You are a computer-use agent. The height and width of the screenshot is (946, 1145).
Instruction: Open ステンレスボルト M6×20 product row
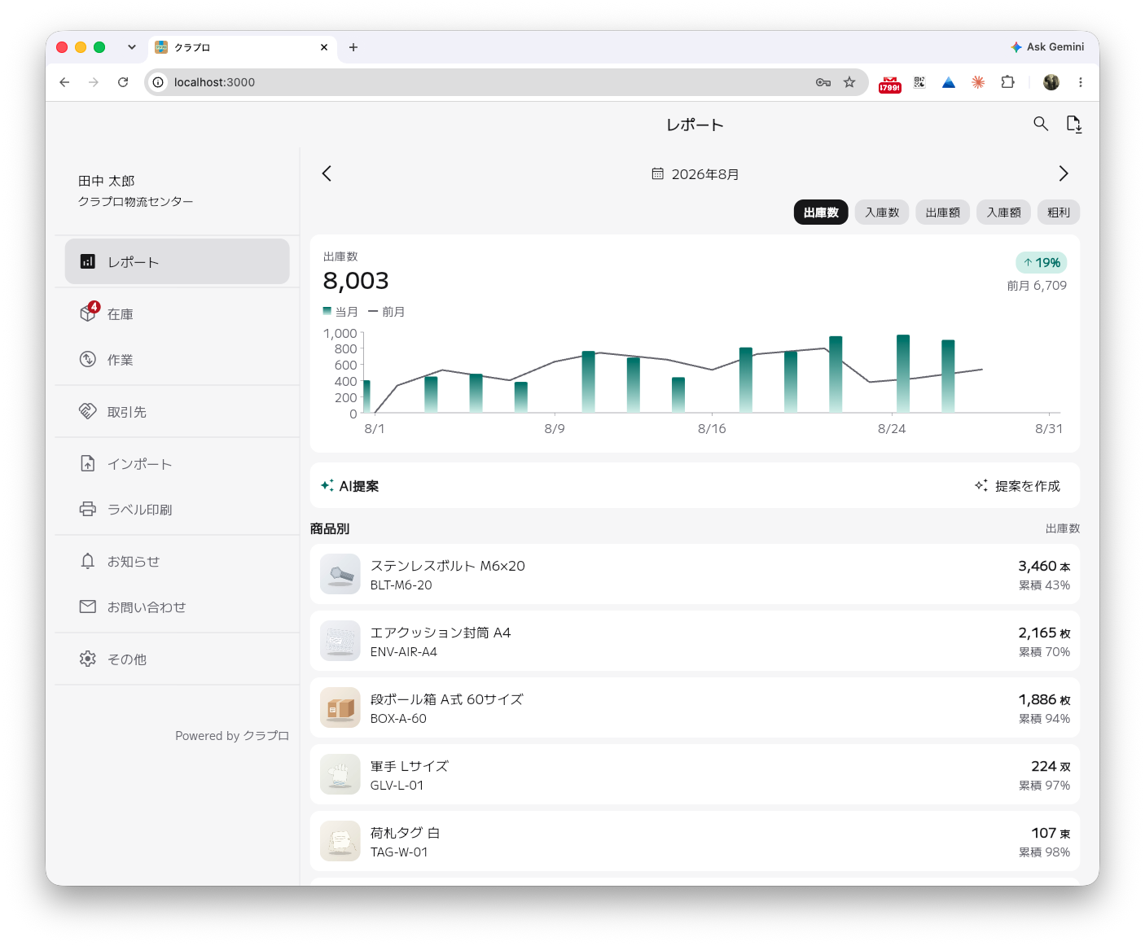pos(695,575)
